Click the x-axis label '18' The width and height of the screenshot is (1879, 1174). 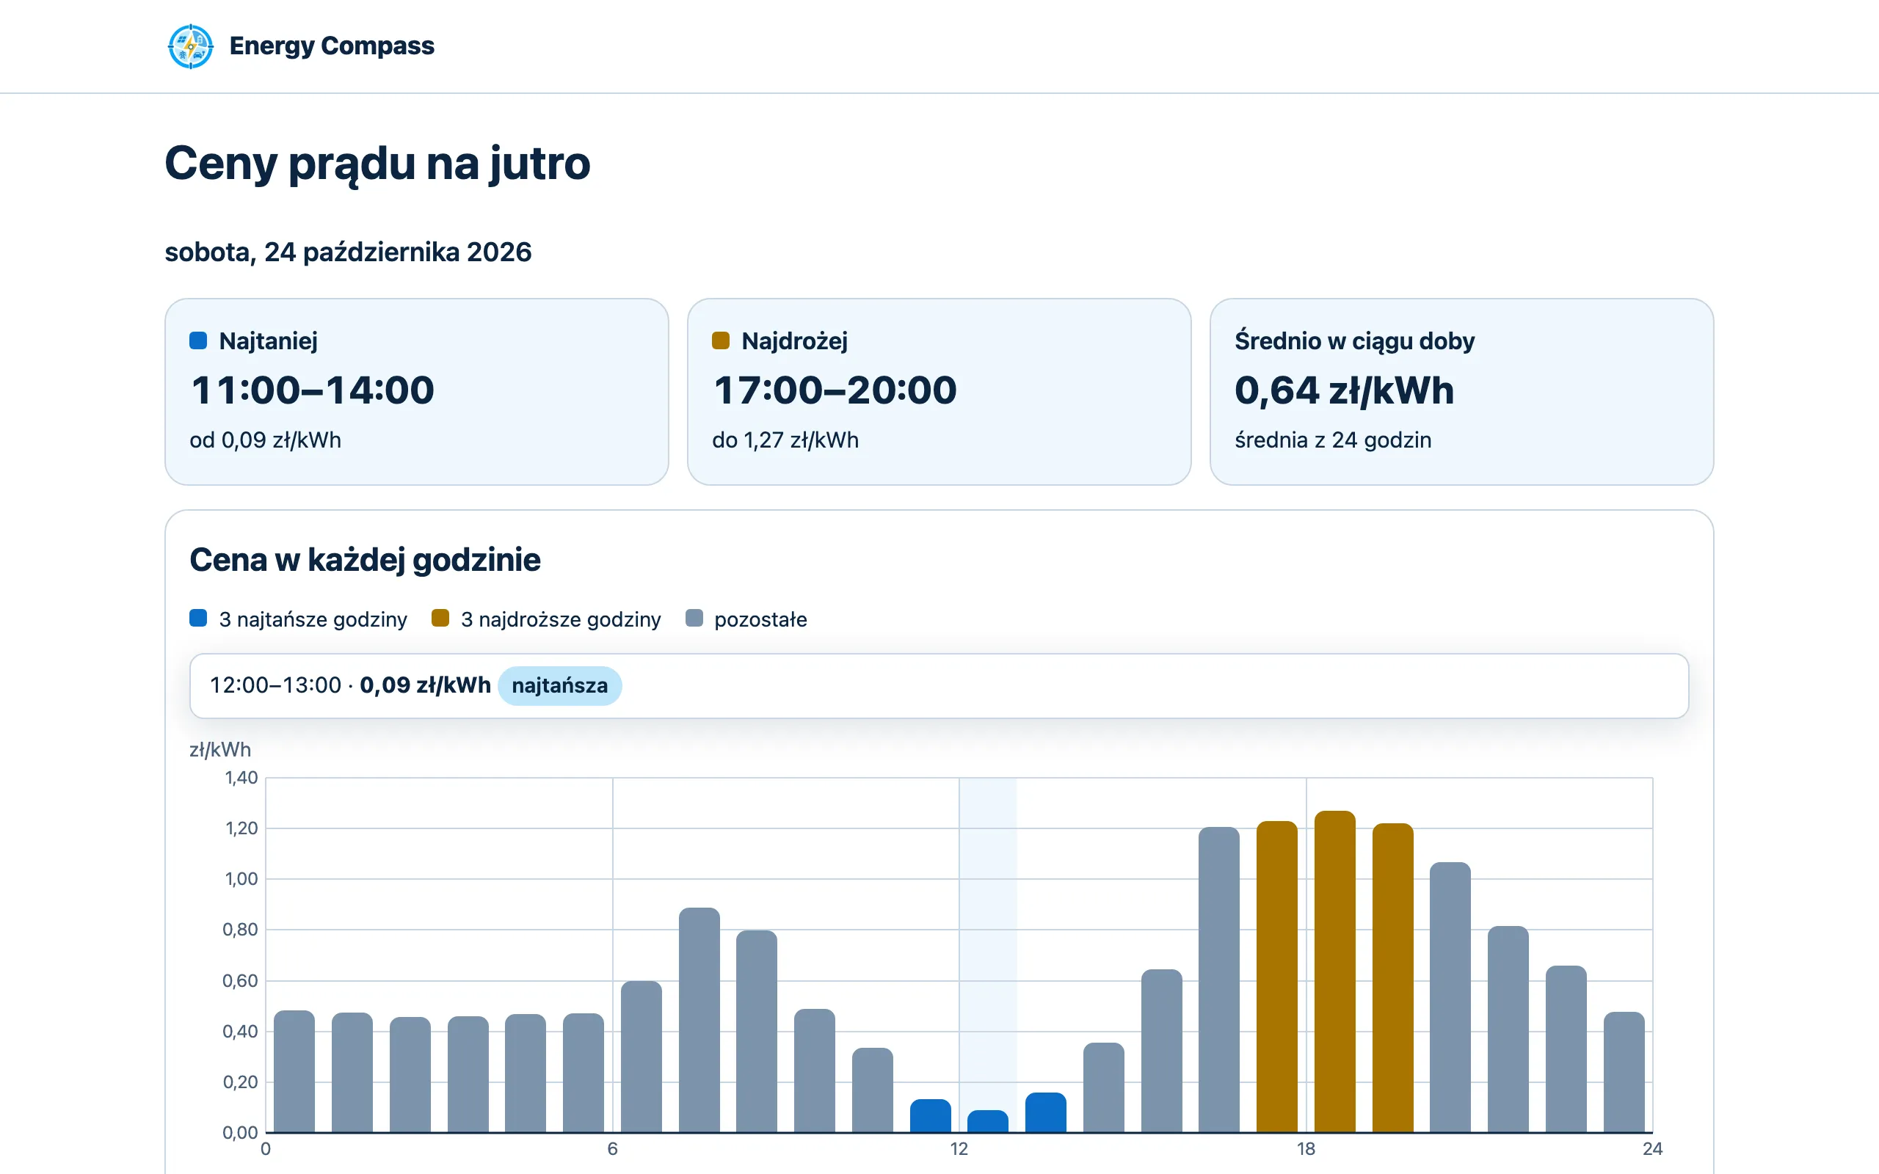(1306, 1149)
